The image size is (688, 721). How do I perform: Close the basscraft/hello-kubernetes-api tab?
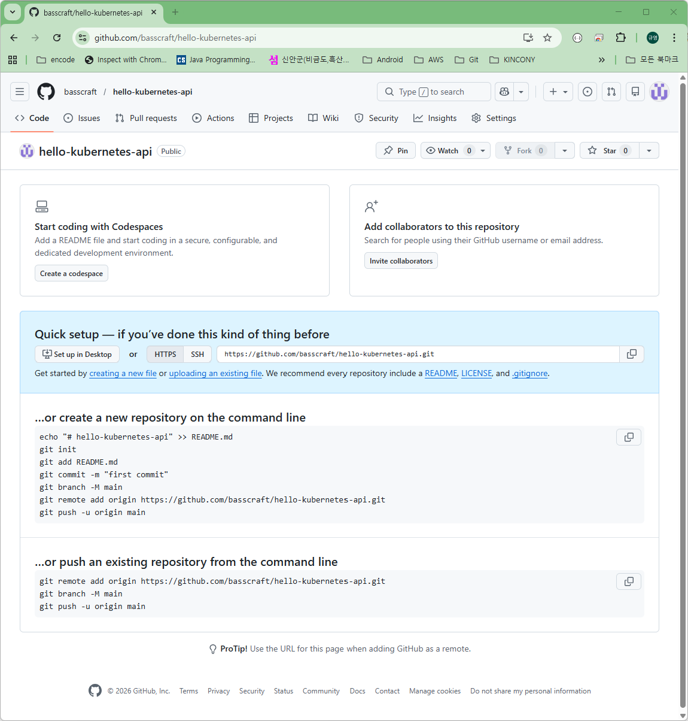tap(154, 12)
